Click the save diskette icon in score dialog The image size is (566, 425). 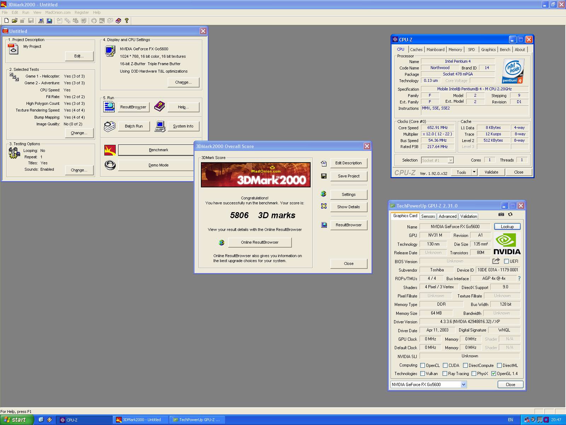coord(324,176)
